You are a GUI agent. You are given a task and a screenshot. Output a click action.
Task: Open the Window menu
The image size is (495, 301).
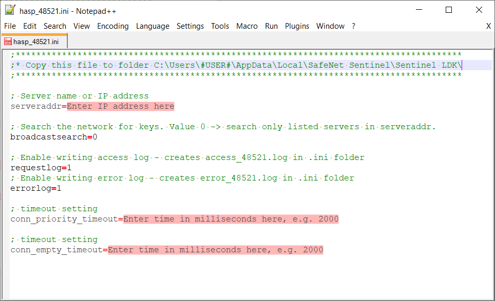[330, 26]
